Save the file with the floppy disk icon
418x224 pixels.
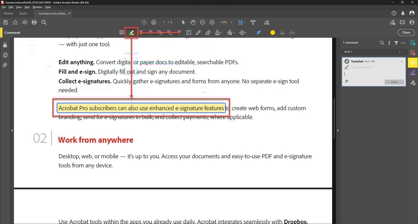[6, 22]
